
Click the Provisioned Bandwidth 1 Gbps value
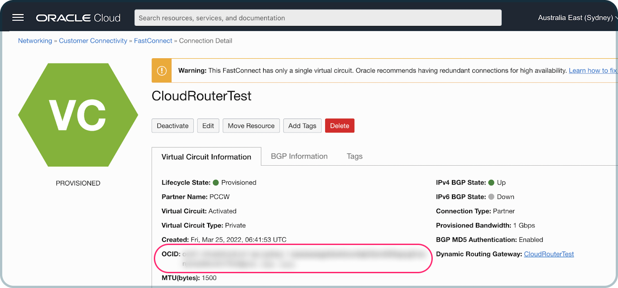click(524, 226)
